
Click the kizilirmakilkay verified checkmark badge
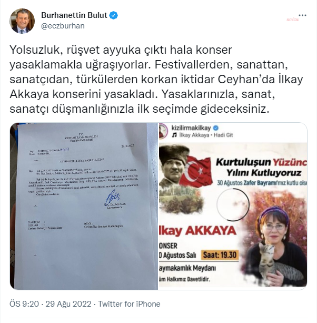[216, 128]
